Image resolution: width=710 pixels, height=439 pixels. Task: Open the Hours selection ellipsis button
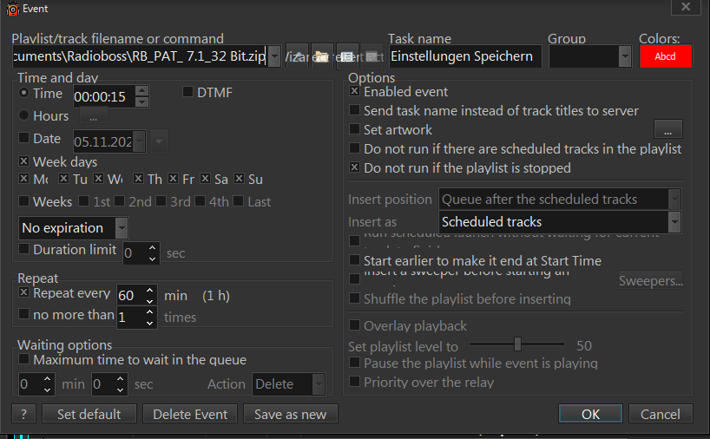click(x=93, y=116)
